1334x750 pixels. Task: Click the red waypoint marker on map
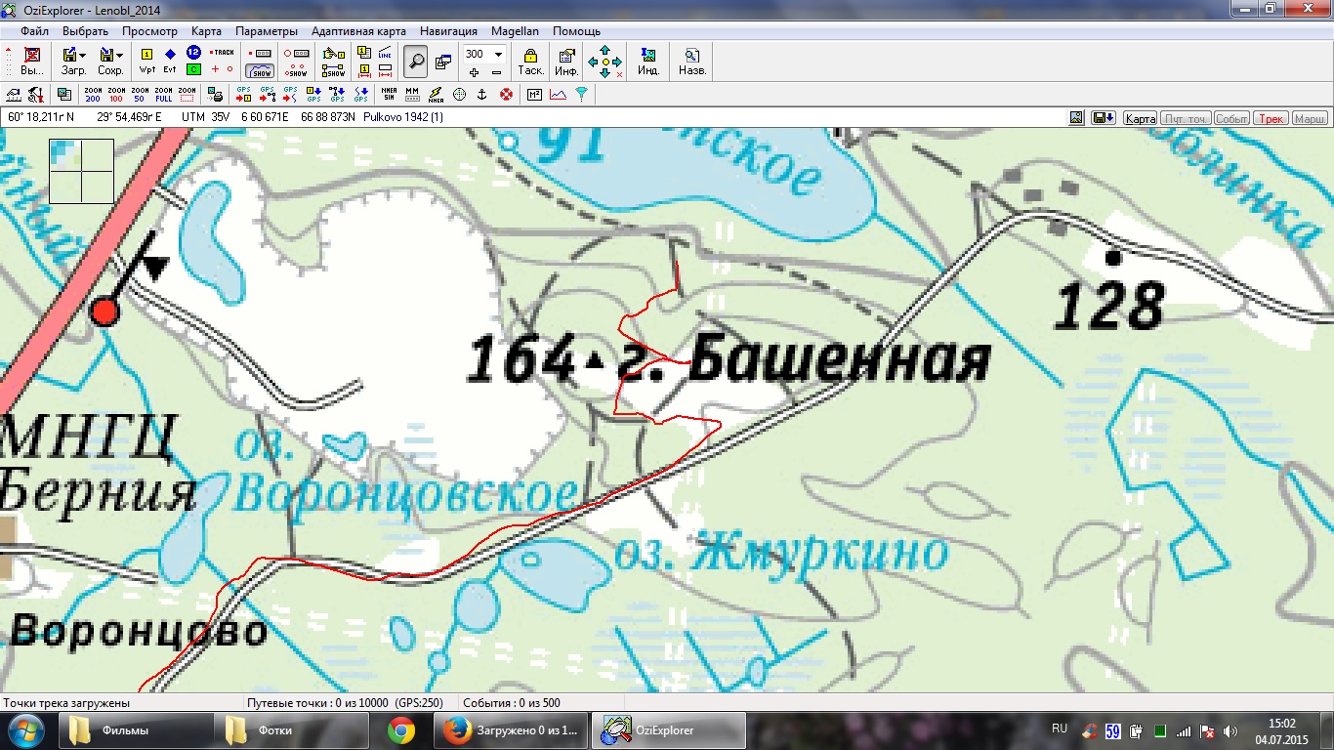pos(104,312)
